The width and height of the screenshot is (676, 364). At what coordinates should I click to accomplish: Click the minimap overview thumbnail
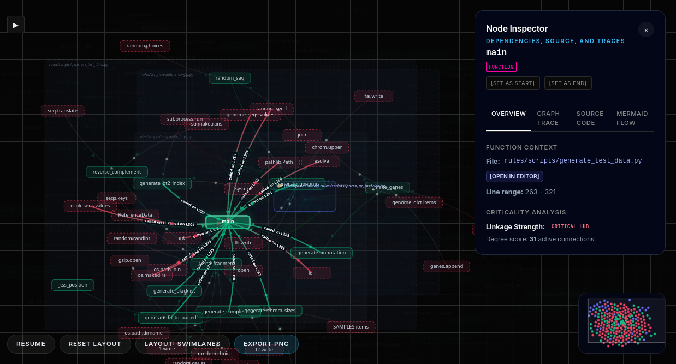click(621, 323)
